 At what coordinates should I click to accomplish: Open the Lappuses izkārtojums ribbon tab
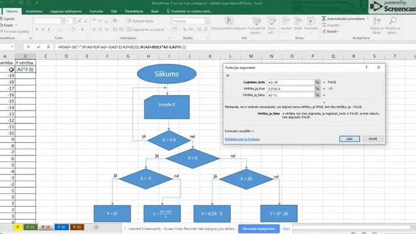pos(66,11)
